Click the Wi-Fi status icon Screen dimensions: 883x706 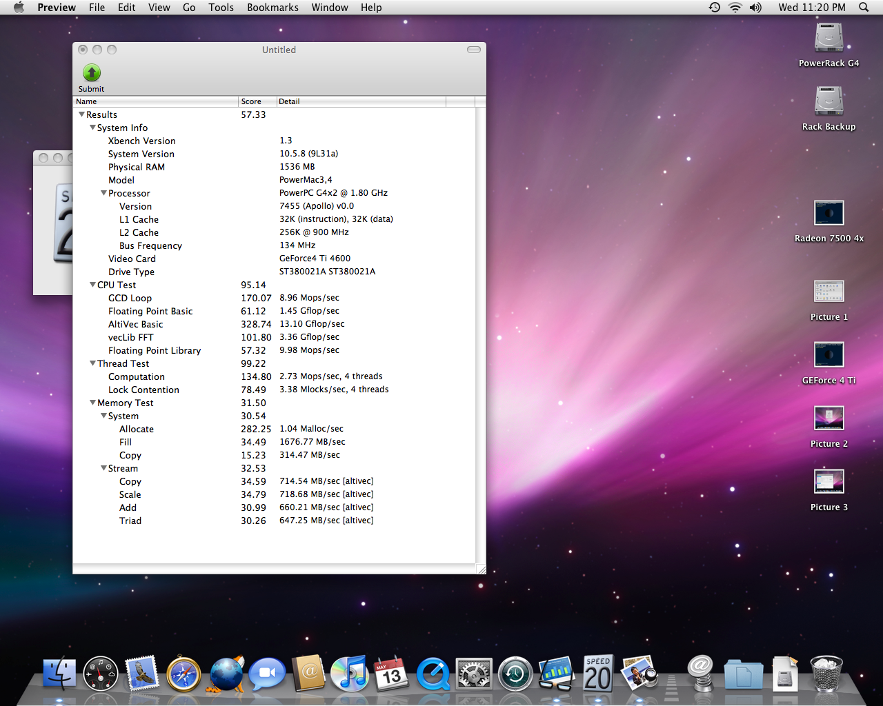click(x=735, y=7)
